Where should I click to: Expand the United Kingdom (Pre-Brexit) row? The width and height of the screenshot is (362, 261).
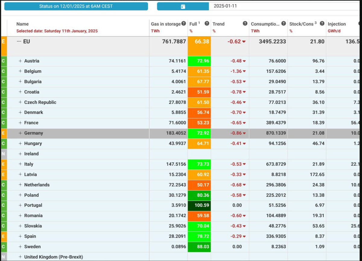point(21,257)
